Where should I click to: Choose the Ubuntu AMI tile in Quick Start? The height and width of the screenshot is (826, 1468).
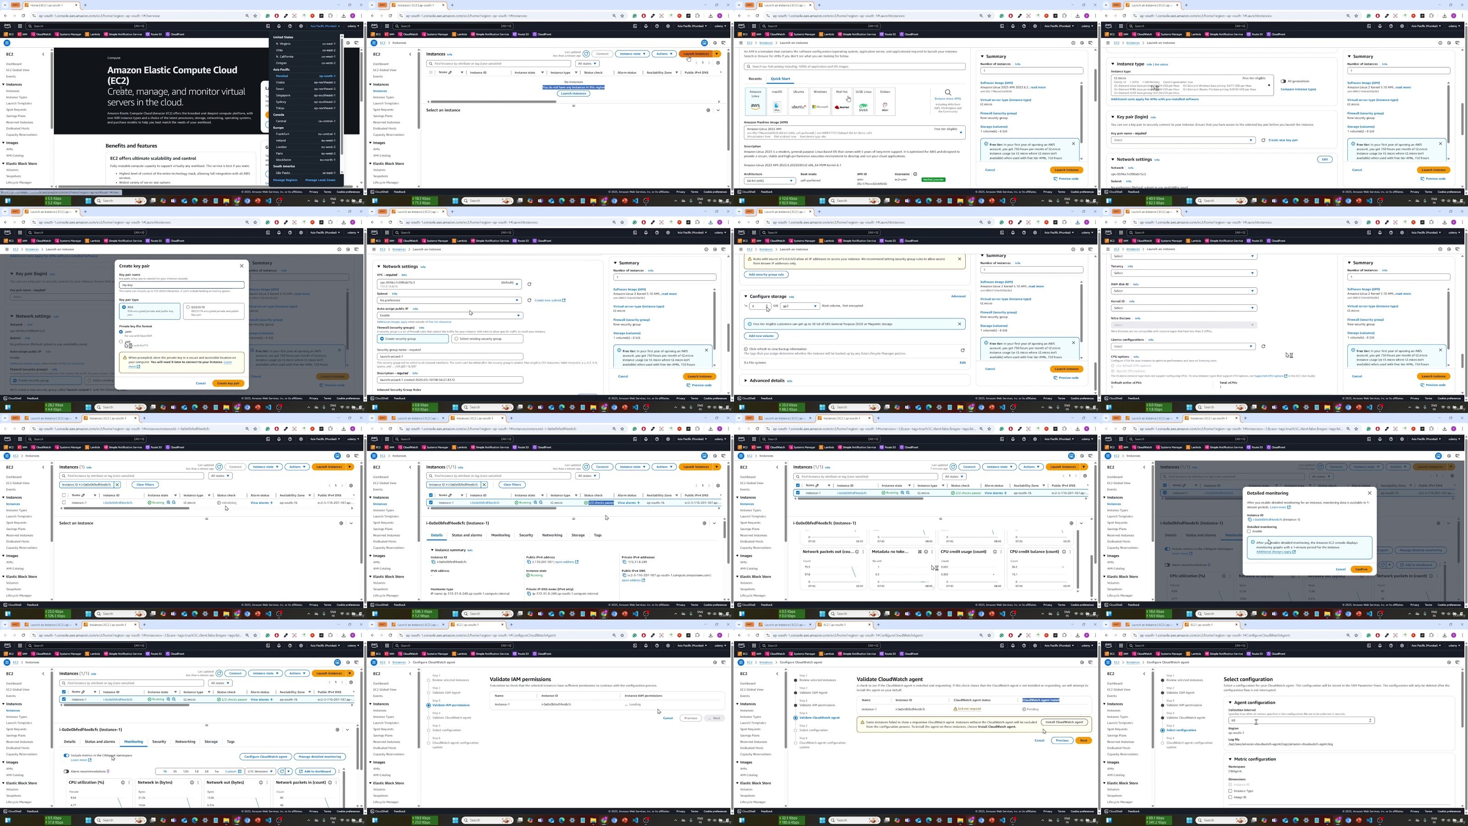pos(798,101)
